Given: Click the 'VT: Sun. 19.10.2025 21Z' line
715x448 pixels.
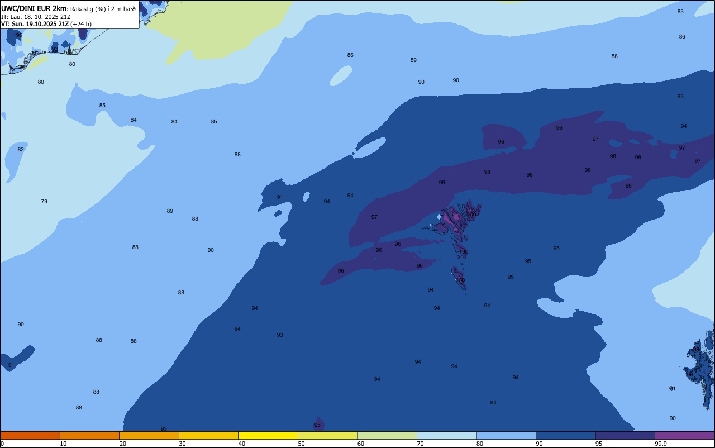Looking at the screenshot, I should tap(35, 24).
